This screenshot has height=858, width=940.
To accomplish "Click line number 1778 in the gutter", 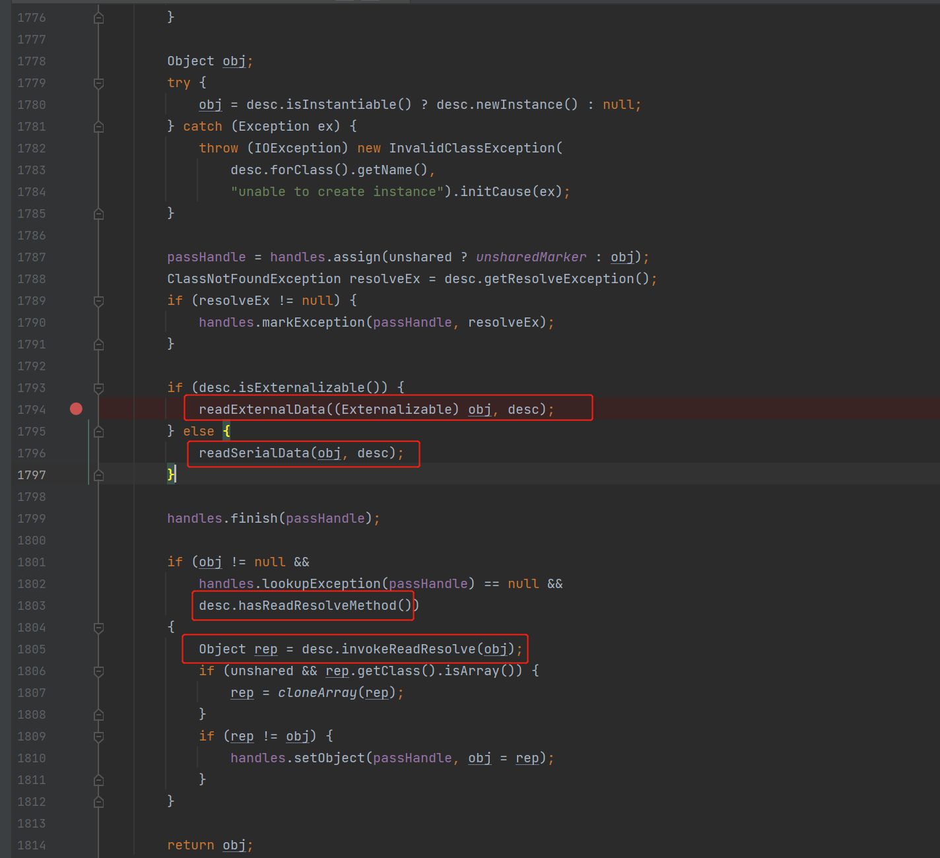I will pos(32,61).
